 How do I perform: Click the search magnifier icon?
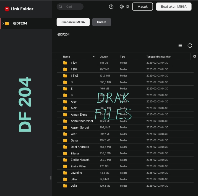(x=61, y=7)
